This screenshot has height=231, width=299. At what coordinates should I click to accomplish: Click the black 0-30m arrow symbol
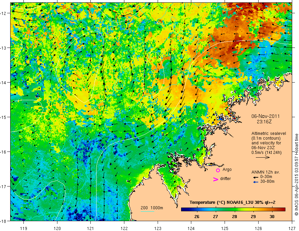pos(256,177)
